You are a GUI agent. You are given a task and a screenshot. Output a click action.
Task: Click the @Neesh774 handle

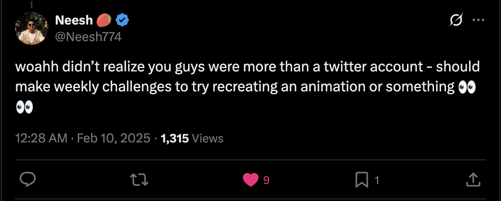pos(88,37)
